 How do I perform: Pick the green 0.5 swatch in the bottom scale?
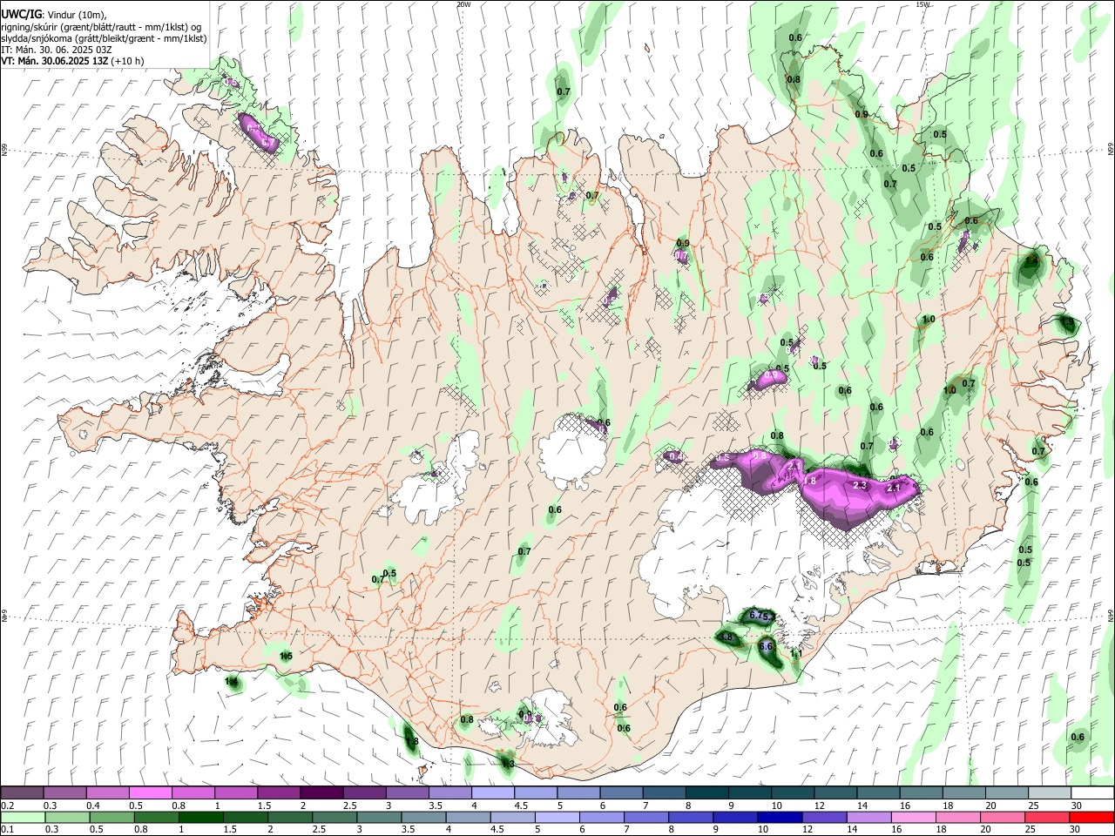point(111,817)
